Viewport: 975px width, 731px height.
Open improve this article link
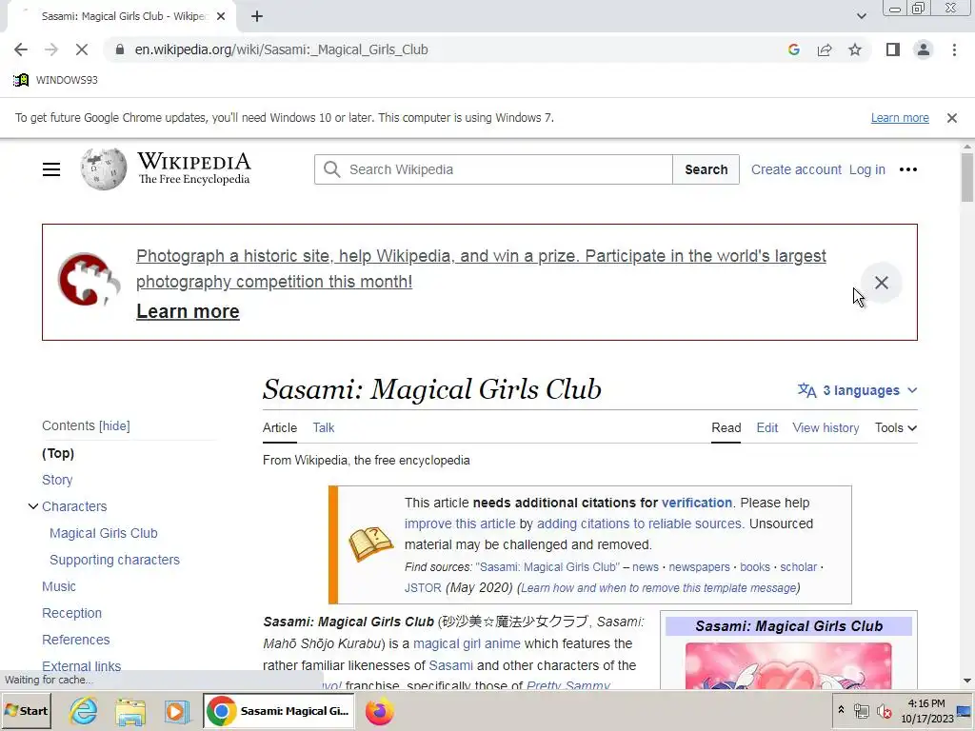[x=460, y=524]
